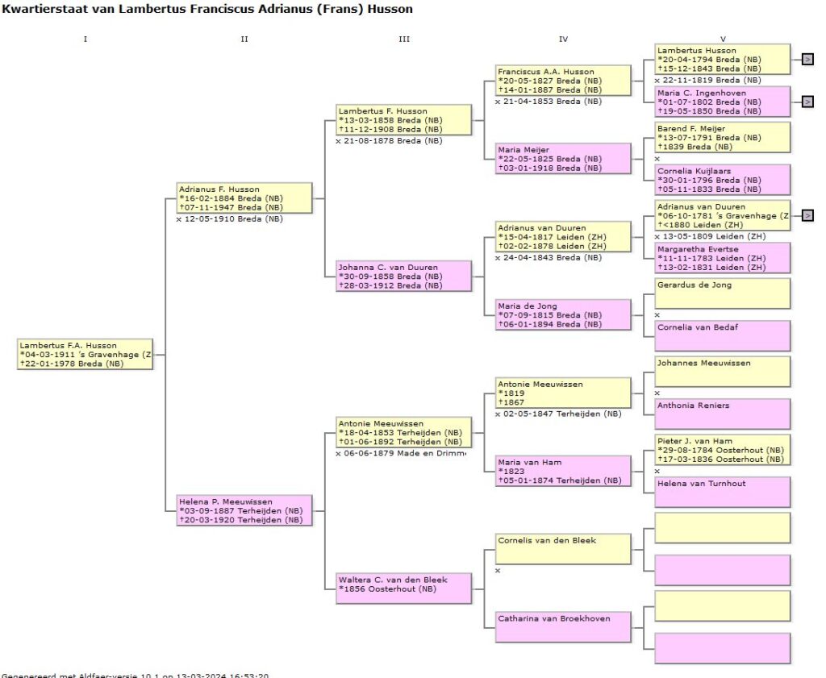Open Maria de Jong's box

[564, 315]
